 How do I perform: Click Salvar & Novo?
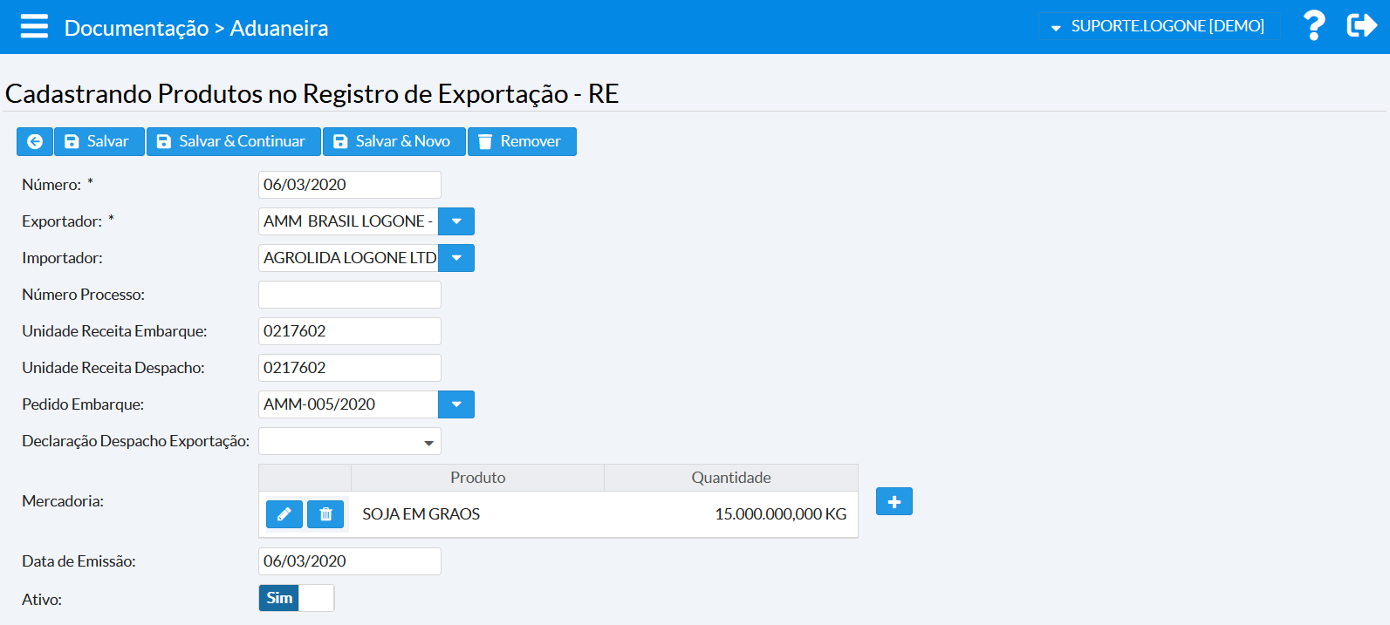pyautogui.click(x=394, y=141)
